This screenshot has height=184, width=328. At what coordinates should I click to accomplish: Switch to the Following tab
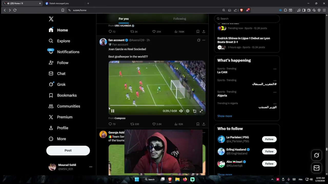pyautogui.click(x=180, y=19)
